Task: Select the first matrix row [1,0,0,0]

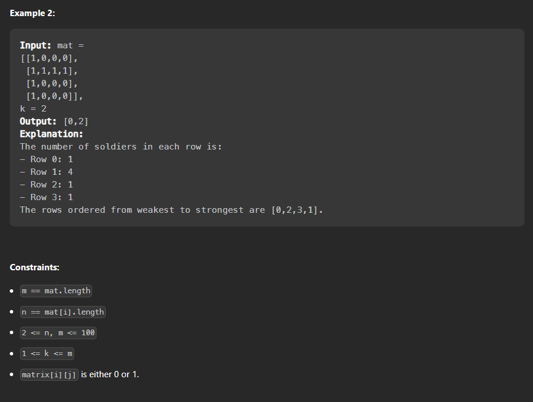Action: click(49, 58)
